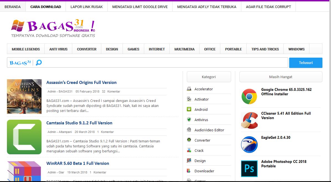Open the Accelerator category icon
The width and height of the screenshot is (331, 182).
click(x=189, y=89)
